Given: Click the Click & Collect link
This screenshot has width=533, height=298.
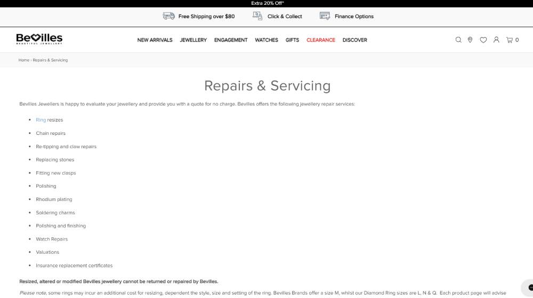Looking at the screenshot, I should [285, 17].
